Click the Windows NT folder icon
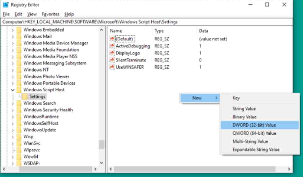 tap(19, 70)
